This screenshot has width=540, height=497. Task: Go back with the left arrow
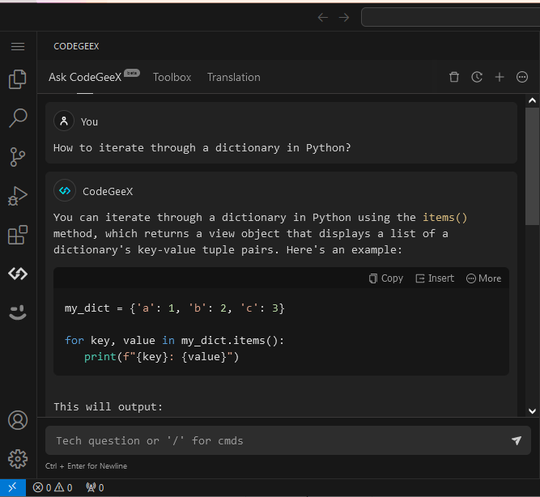pyautogui.click(x=323, y=17)
